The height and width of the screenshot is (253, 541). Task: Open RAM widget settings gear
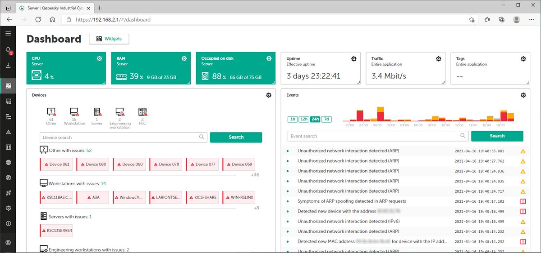(184, 59)
